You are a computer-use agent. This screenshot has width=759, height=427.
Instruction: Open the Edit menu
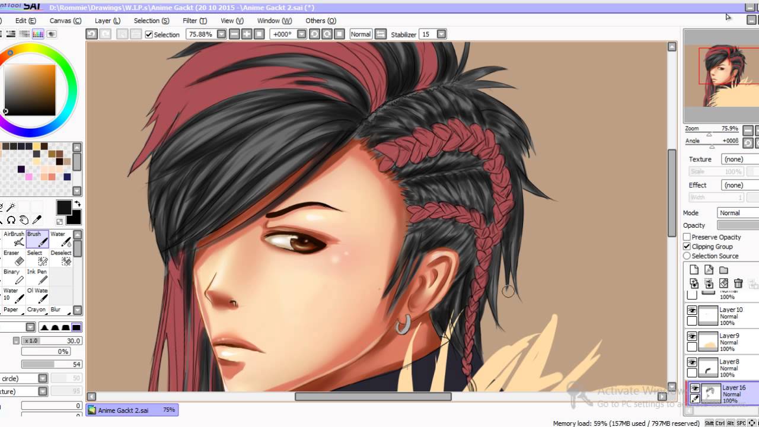click(x=25, y=21)
